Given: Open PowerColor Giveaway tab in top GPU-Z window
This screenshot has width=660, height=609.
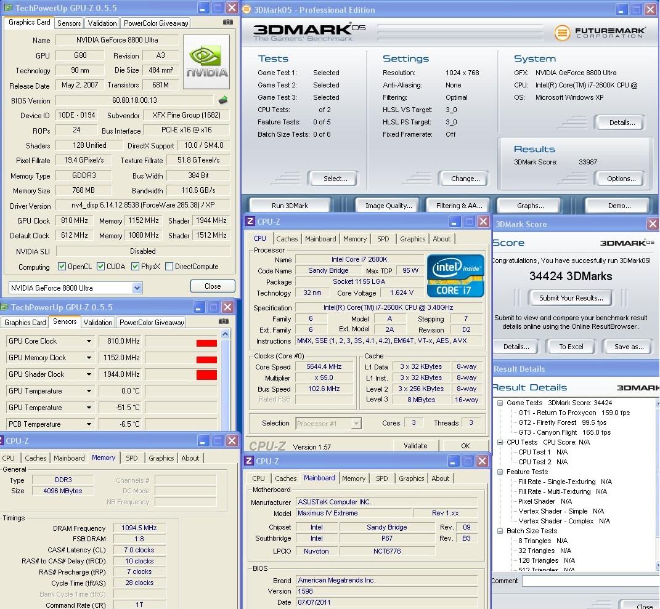Looking at the screenshot, I should tap(156, 23).
